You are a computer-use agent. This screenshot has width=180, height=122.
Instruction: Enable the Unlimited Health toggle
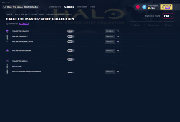click(x=71, y=31)
